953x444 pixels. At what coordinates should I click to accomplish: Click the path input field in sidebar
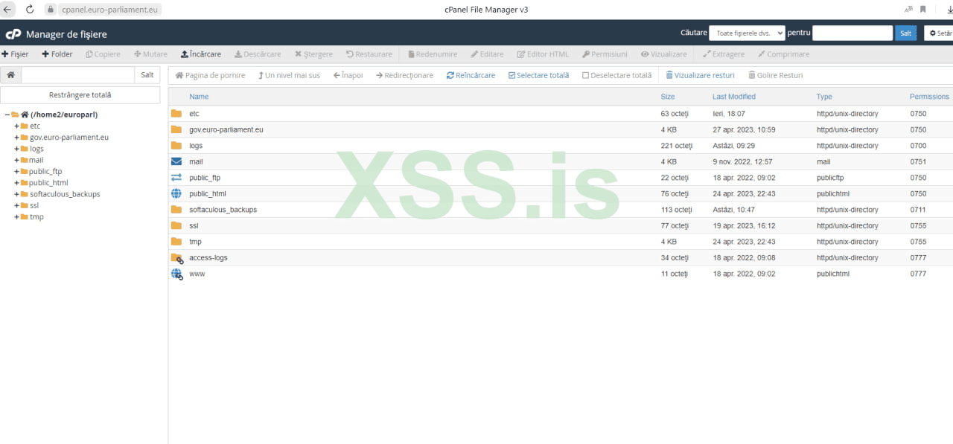pyautogui.click(x=78, y=75)
